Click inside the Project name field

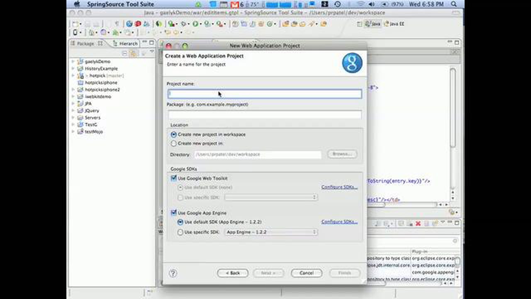click(264, 94)
